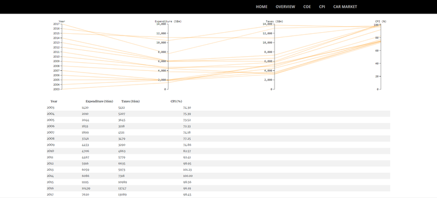Go to the OVERVIEW page
The width and height of the screenshot is (437, 198).
click(285, 7)
